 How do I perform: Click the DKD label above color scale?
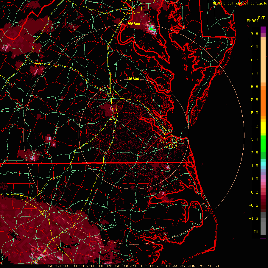tap(261, 18)
